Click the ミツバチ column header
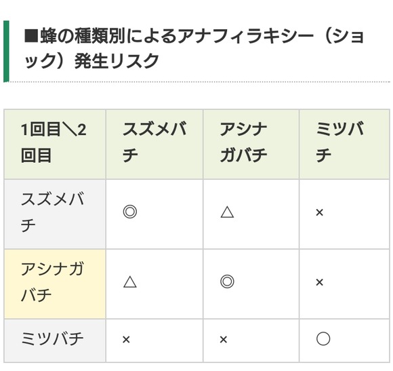Image resolution: width=393 pixels, height=371 pixels. point(344,144)
